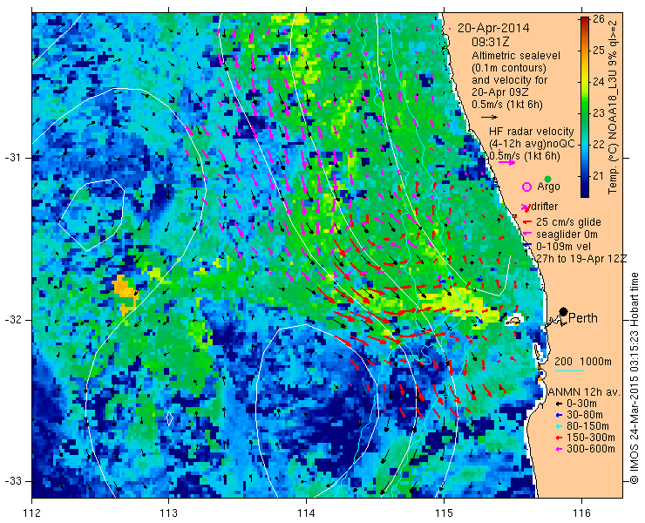Click the colorbar tick label 23
Screen dimensions: 645x523
coord(599,113)
